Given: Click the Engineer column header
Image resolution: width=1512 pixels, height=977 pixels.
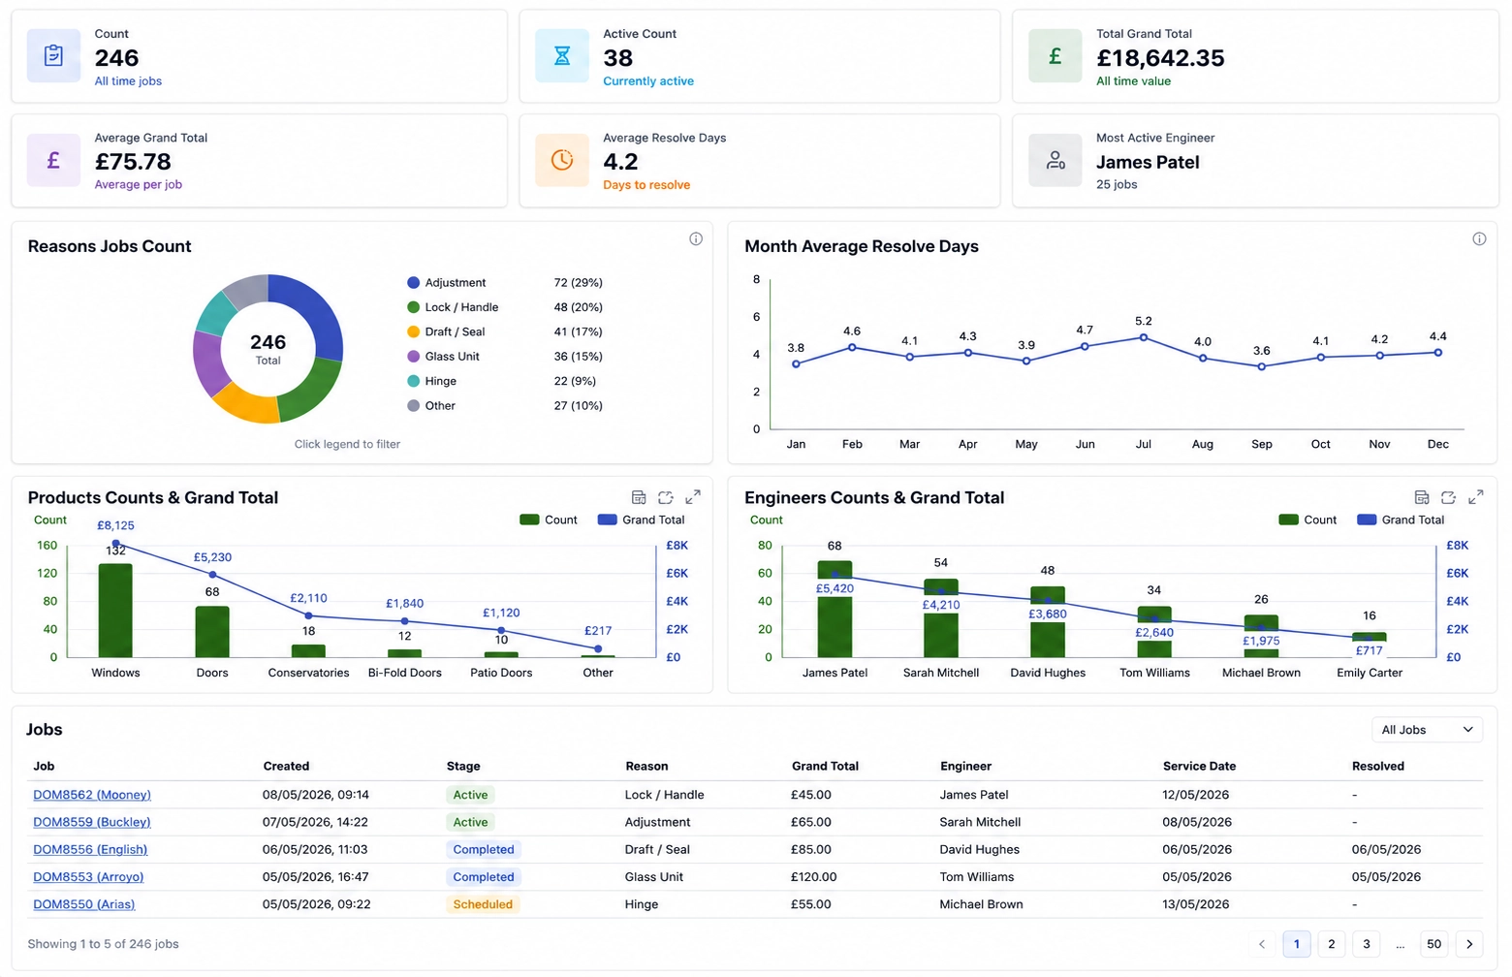Looking at the screenshot, I should [x=965, y=767].
